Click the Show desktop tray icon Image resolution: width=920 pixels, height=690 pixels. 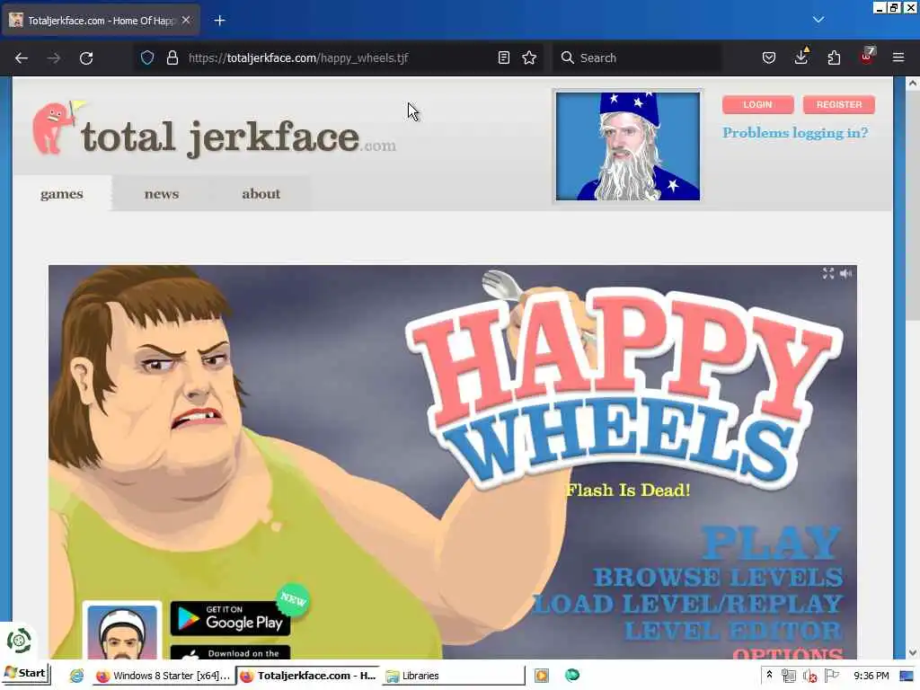point(907,676)
